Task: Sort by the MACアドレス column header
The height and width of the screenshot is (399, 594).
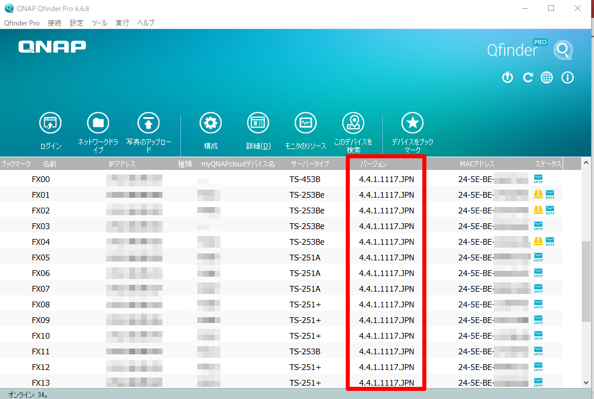Action: [477, 164]
